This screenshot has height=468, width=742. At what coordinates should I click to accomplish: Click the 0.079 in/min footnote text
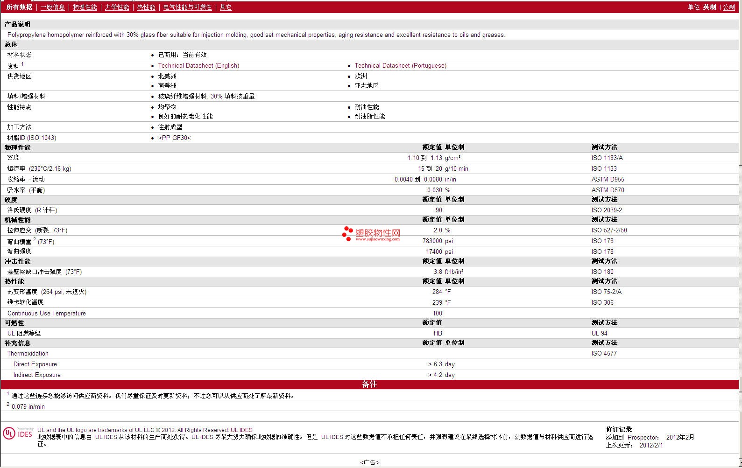(28, 407)
